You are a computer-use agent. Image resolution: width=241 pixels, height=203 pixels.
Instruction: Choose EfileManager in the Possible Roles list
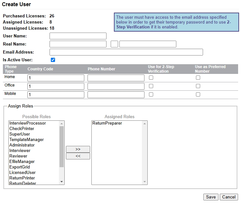[x=22, y=161]
